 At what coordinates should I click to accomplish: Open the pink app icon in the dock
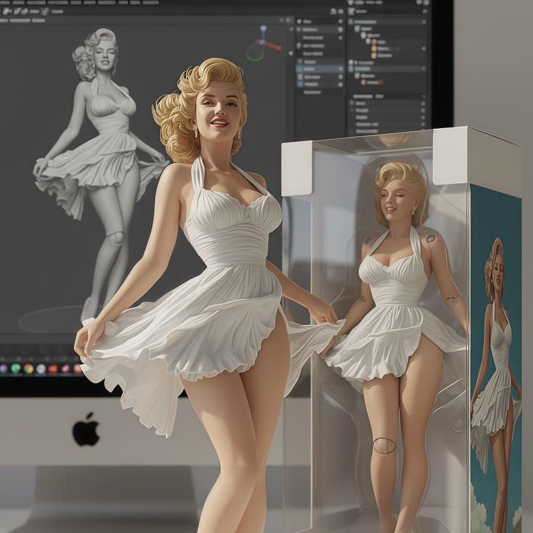point(65,369)
